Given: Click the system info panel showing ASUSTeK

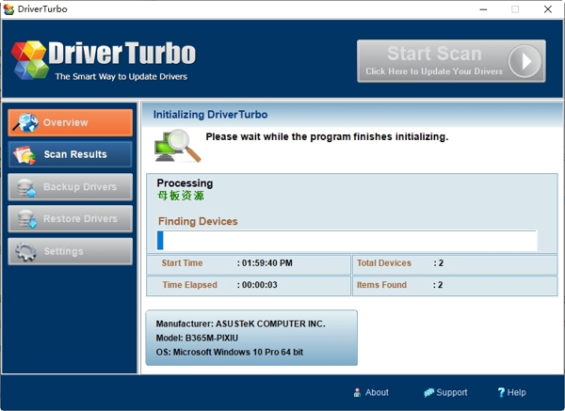Looking at the screenshot, I should (251, 338).
